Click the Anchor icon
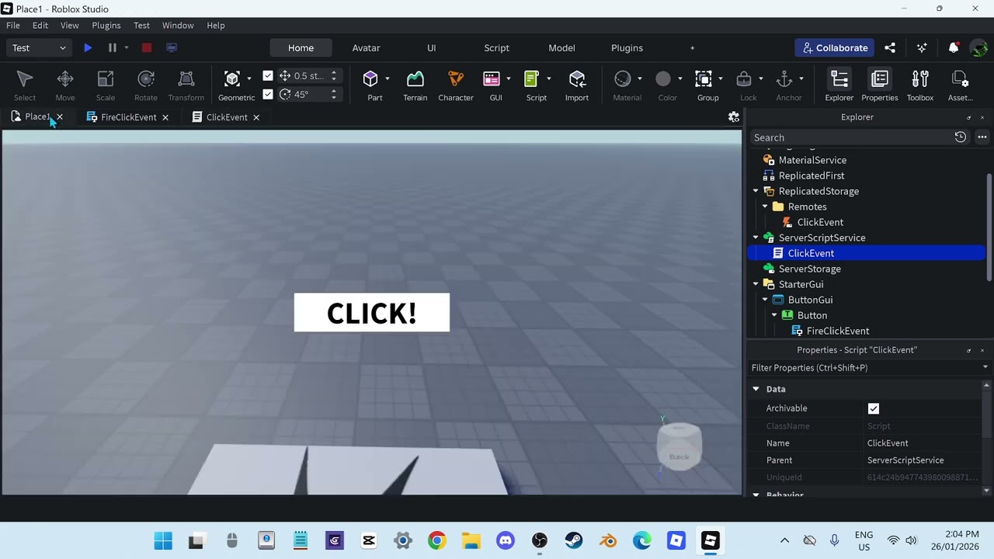This screenshot has height=559, width=994. pyautogui.click(x=784, y=79)
